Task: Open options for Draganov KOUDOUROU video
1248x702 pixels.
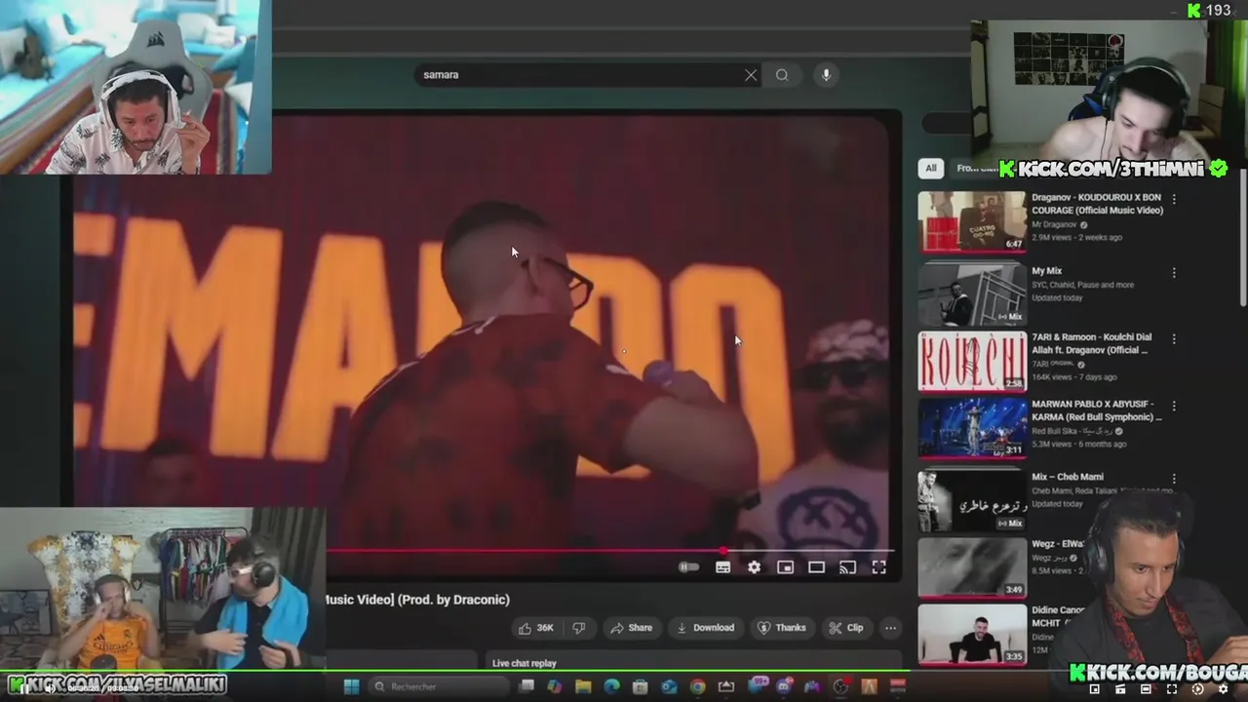Action: (x=1174, y=199)
